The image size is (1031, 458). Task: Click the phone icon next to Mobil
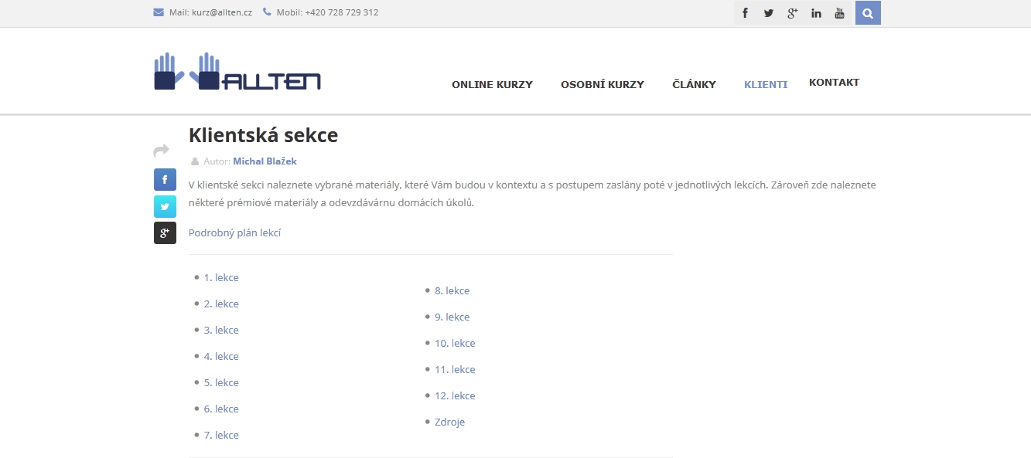(267, 12)
